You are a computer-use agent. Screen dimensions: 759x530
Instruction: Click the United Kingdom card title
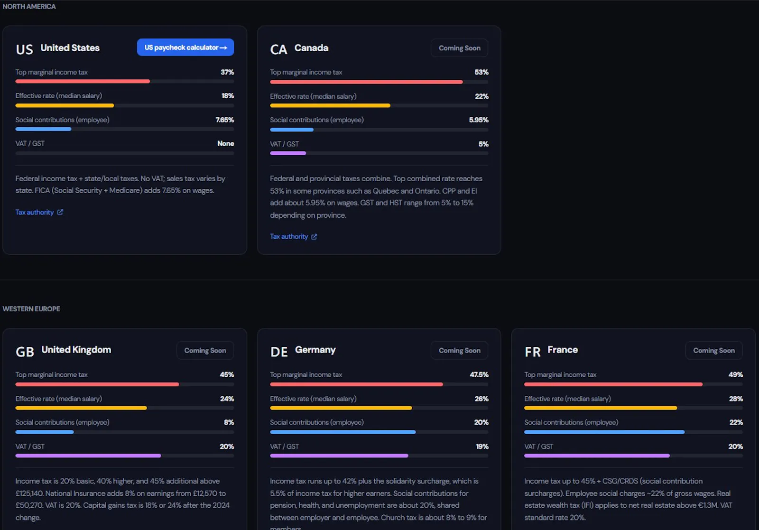pyautogui.click(x=76, y=350)
